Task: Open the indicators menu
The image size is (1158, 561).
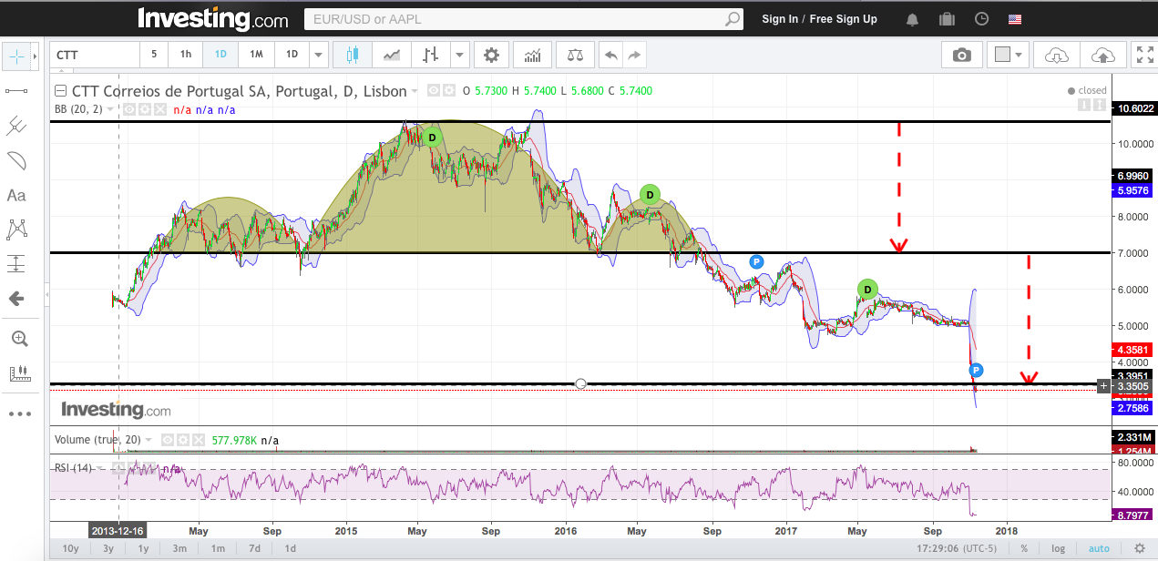Action: 532,55
